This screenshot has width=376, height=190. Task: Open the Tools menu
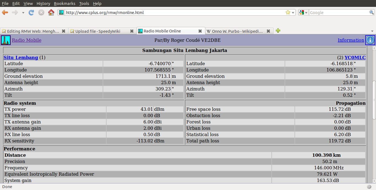click(84, 4)
